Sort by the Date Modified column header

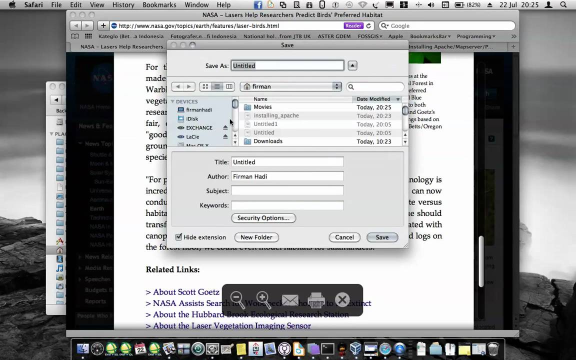[377, 99]
